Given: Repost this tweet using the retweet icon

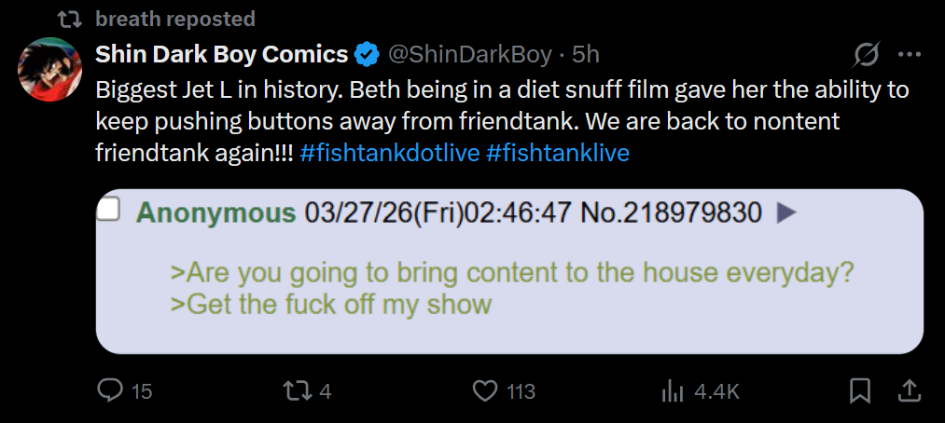Looking at the screenshot, I should coord(299,391).
